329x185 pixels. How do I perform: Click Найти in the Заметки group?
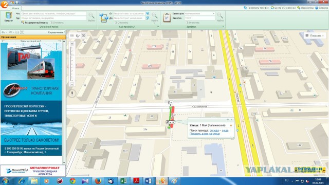[220, 17]
